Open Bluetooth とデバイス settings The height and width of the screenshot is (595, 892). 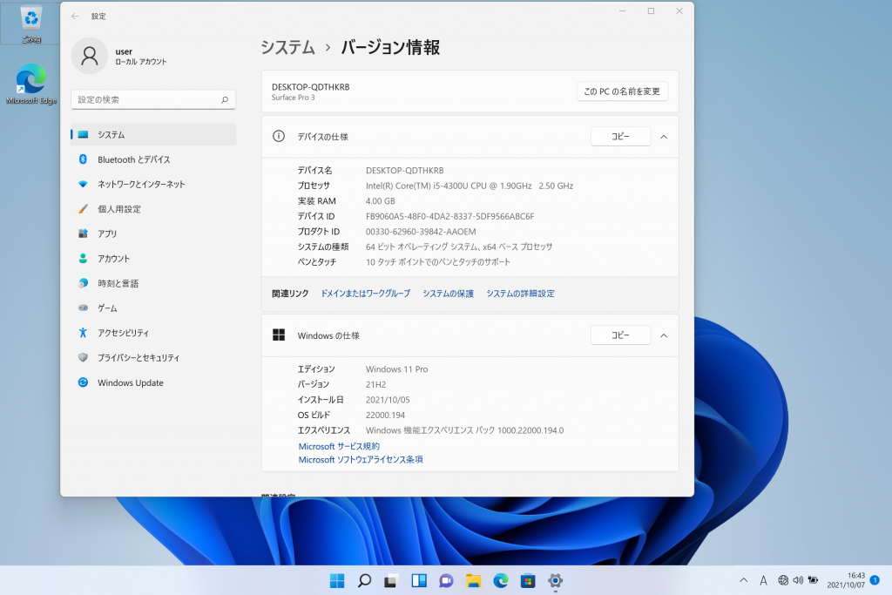click(x=153, y=159)
